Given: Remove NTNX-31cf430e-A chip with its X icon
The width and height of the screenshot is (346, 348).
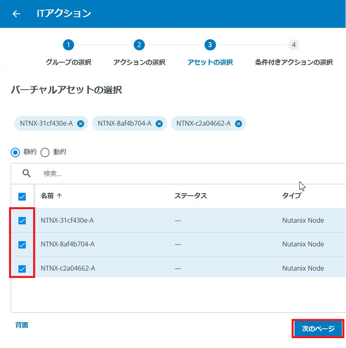Looking at the screenshot, I should (81, 124).
